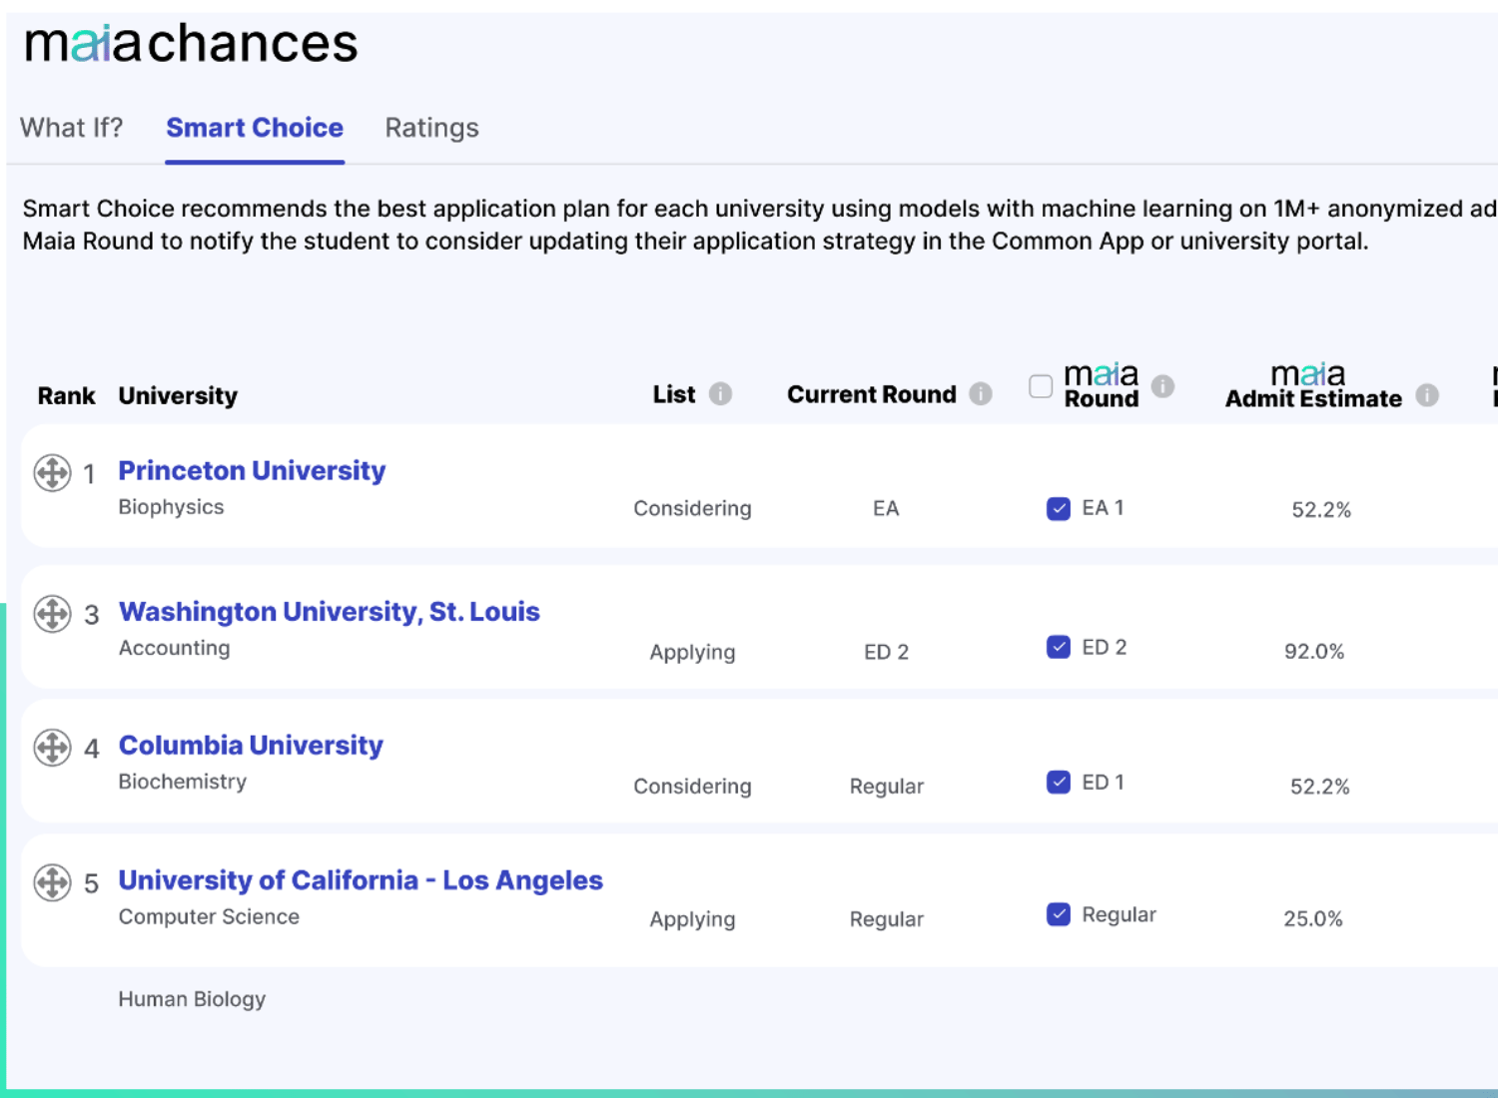The image size is (1498, 1098).
Task: Uncheck the ED 2 checkbox for Washington University
Action: pyautogui.click(x=1059, y=647)
